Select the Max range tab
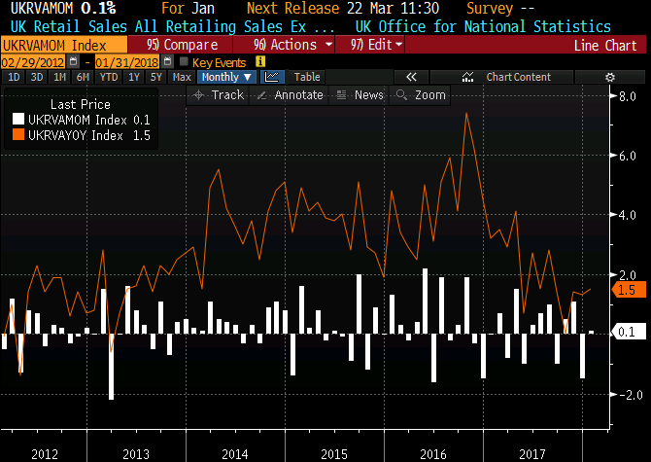The image size is (651, 462). [x=182, y=77]
